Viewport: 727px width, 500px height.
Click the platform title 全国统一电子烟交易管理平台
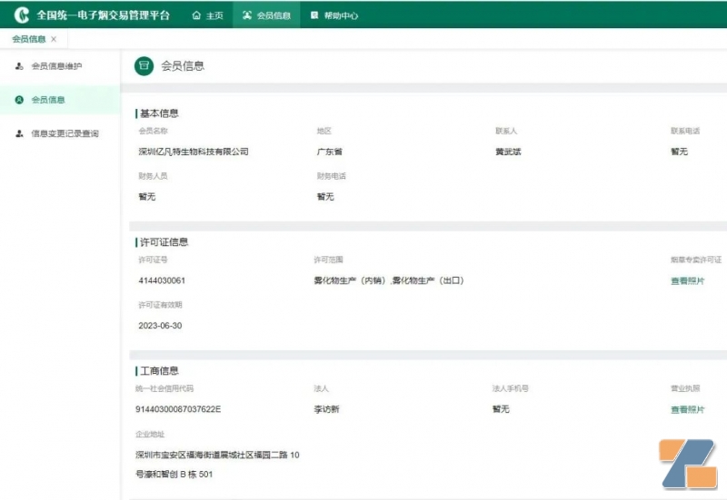(x=104, y=15)
